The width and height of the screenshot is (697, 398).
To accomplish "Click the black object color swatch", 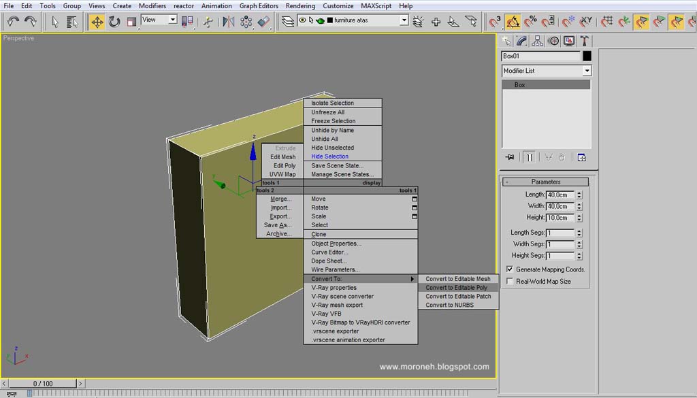I will (587, 56).
